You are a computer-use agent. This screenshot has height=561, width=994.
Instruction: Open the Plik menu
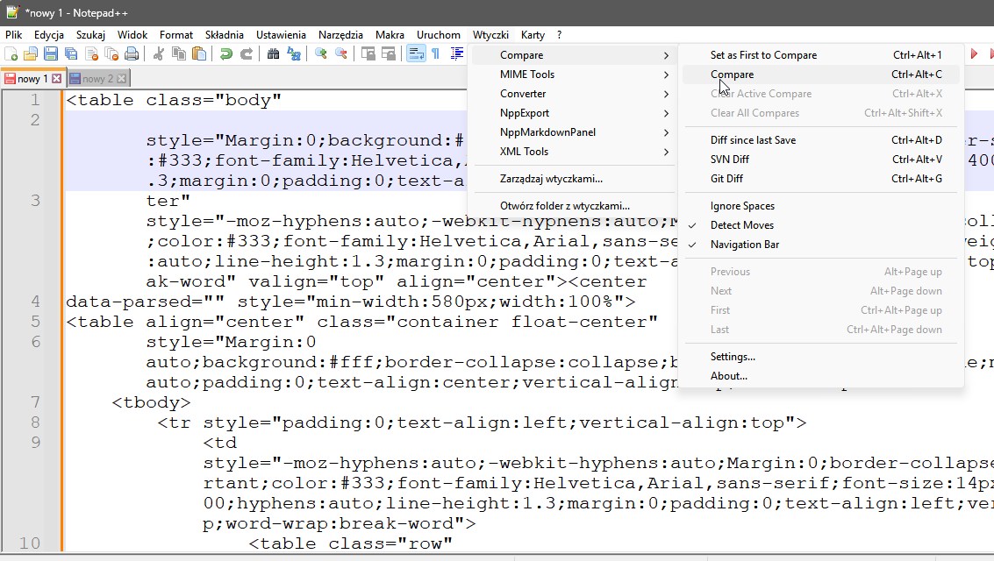[x=14, y=35]
